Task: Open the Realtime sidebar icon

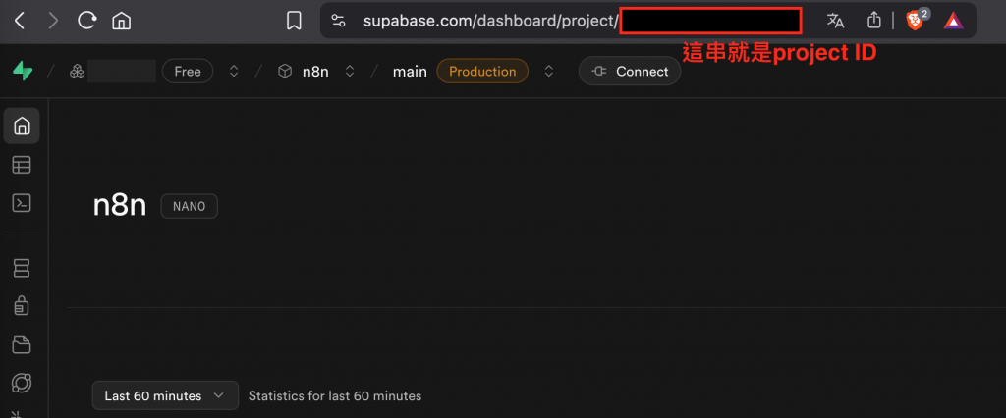Action: 22,384
